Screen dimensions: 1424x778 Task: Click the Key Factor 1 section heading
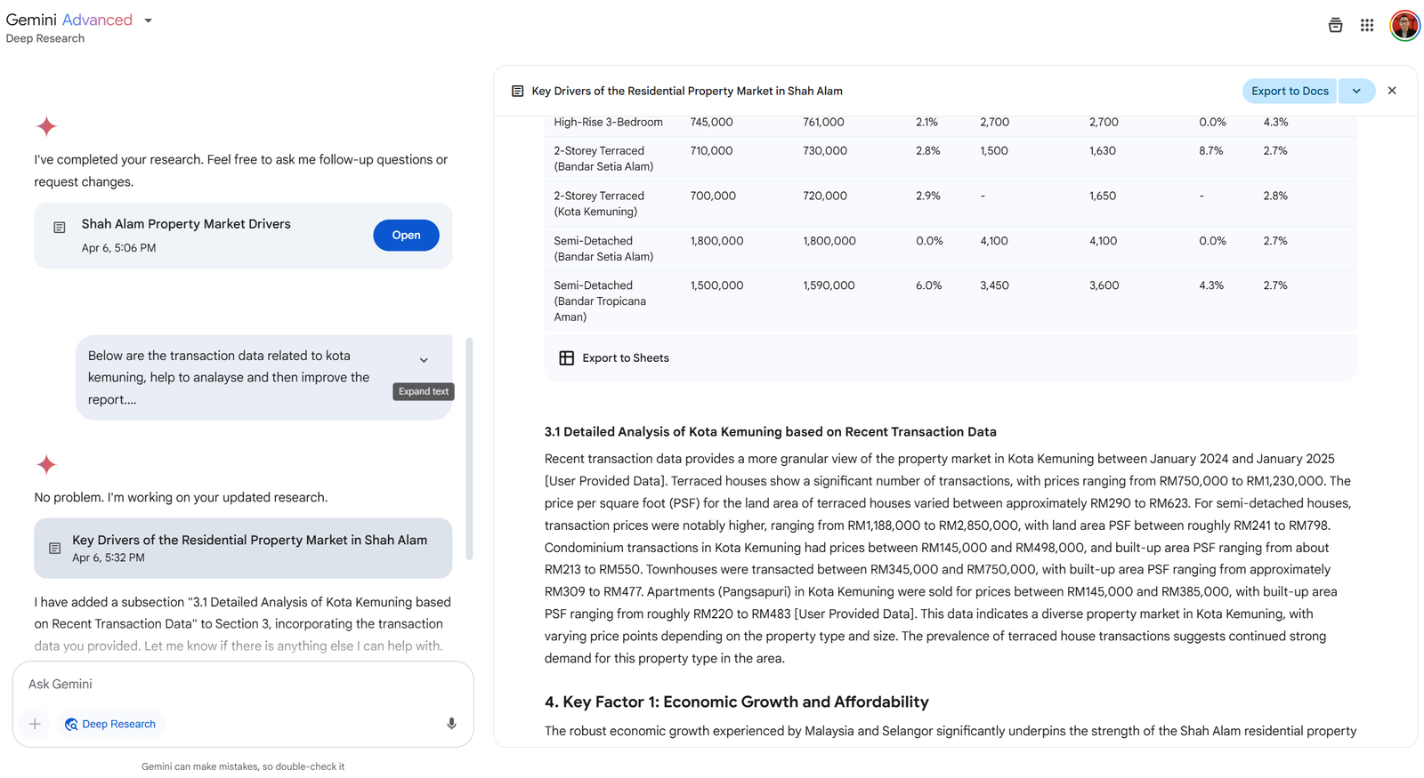pos(737,702)
